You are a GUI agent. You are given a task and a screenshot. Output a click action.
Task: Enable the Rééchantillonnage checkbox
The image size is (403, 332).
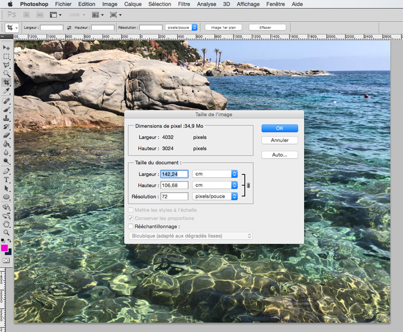[131, 227]
